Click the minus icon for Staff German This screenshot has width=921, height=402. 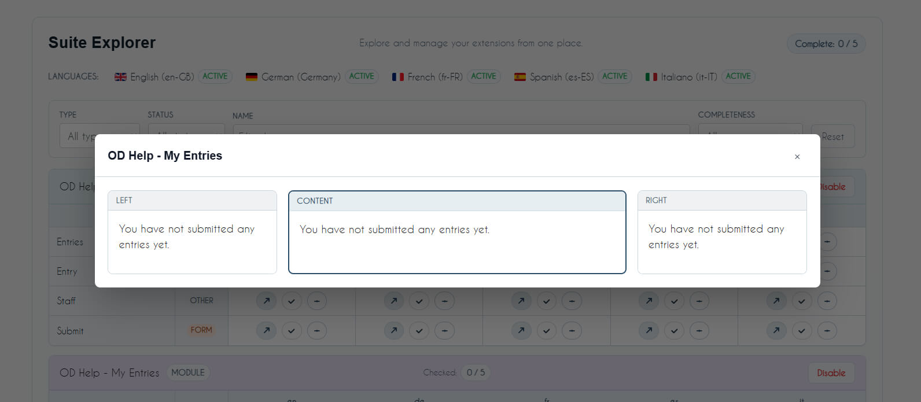[444, 301]
